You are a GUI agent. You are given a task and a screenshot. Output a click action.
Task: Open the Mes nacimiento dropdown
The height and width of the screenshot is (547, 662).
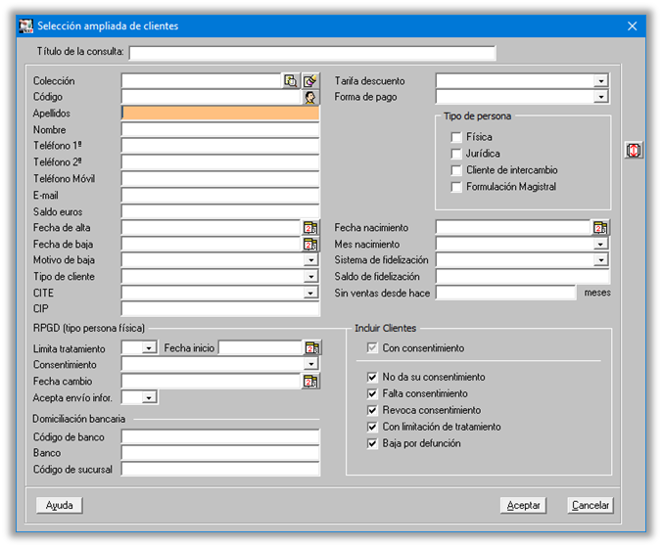point(600,245)
